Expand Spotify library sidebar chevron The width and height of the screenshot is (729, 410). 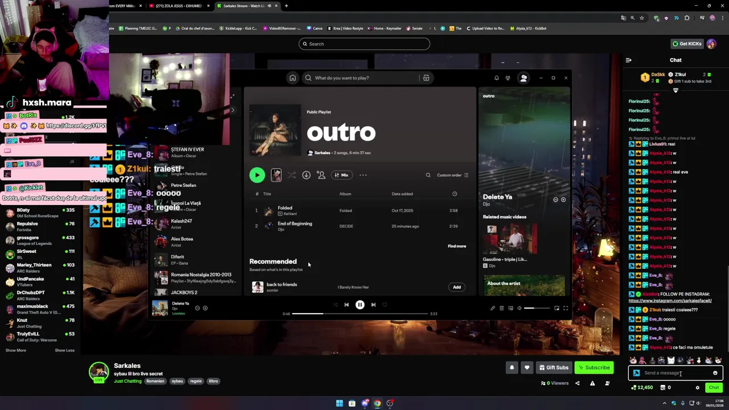(232, 110)
